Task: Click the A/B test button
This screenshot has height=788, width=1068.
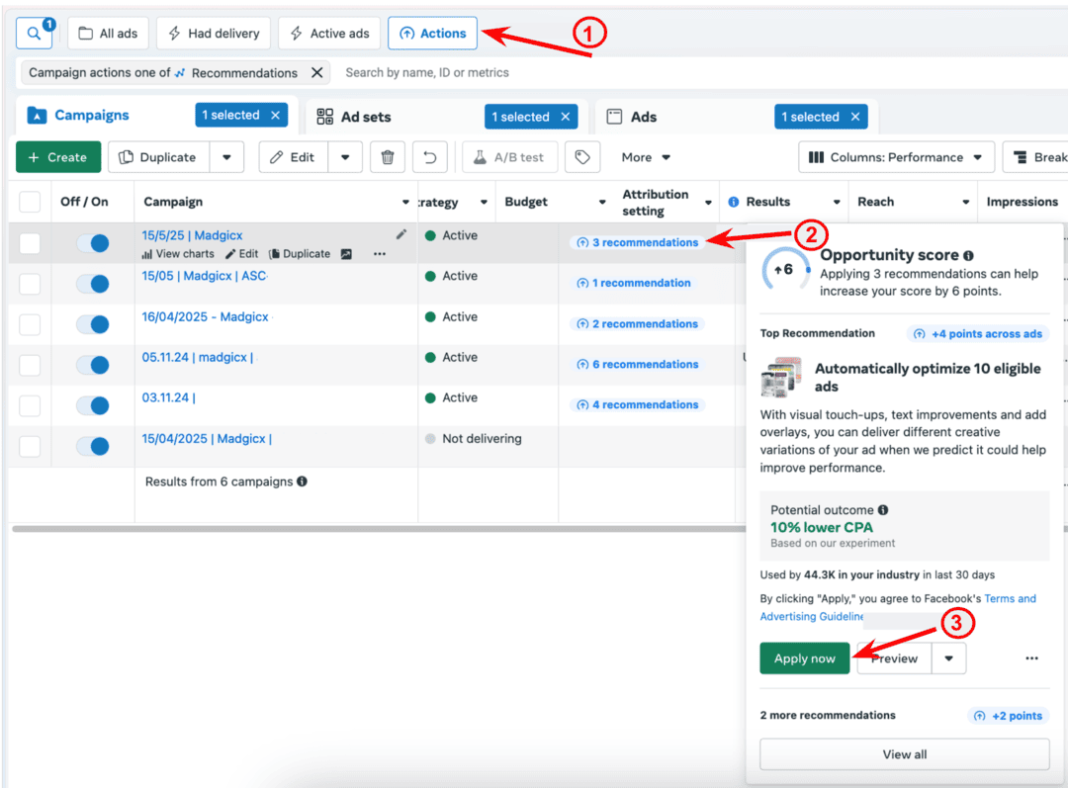Action: pos(509,157)
